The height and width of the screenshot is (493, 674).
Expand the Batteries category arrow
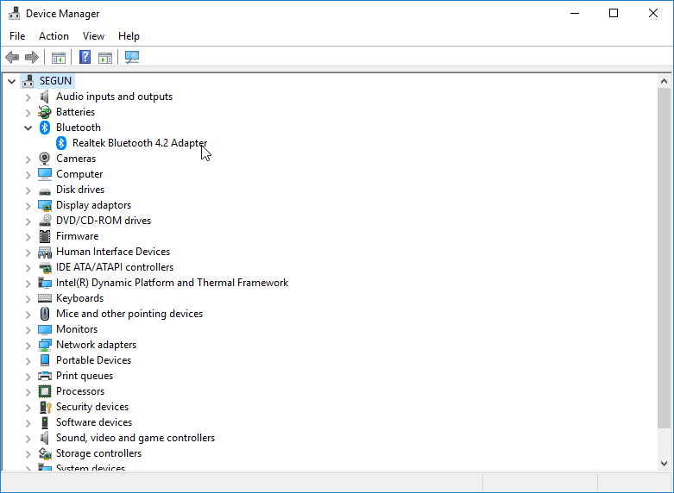(x=28, y=113)
